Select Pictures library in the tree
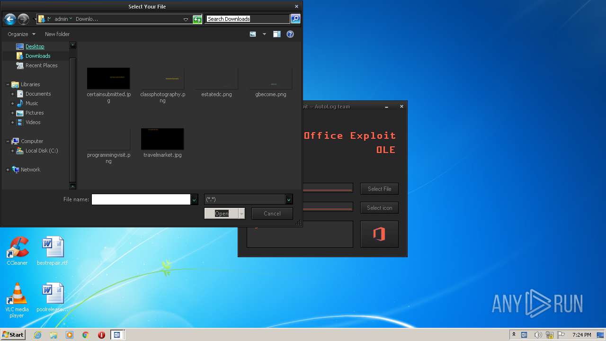This screenshot has height=341, width=606. (35, 113)
